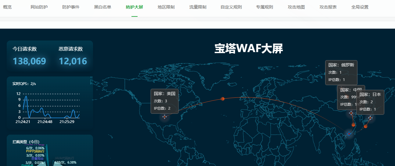Open 全局设置 tab
Image resolution: width=395 pixels, height=166 pixels.
coord(360,7)
